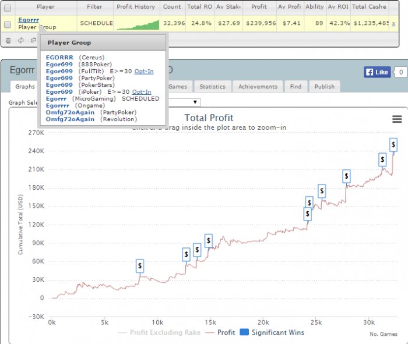The image size is (408, 344).
Task: Click FullTilt Opt-In link
Action: [x=144, y=71]
